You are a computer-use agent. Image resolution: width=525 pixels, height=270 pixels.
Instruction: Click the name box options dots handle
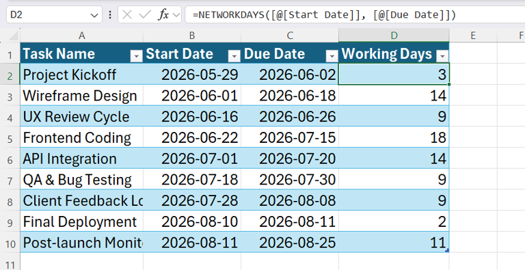pos(110,15)
